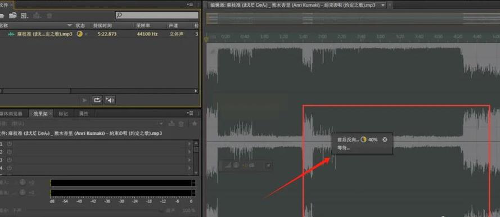This screenshot has width=500, height=217.
Task: Click the effects rack scrollbar down arrow
Action: point(196,173)
